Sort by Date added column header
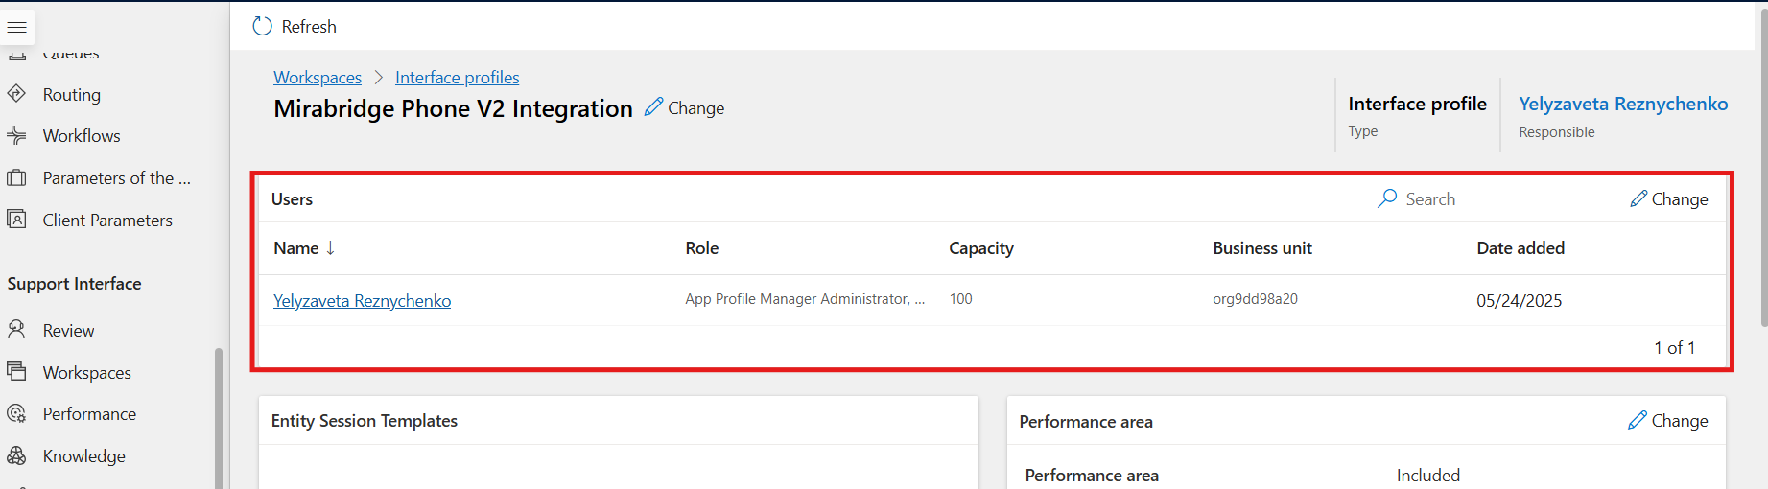 point(1520,247)
